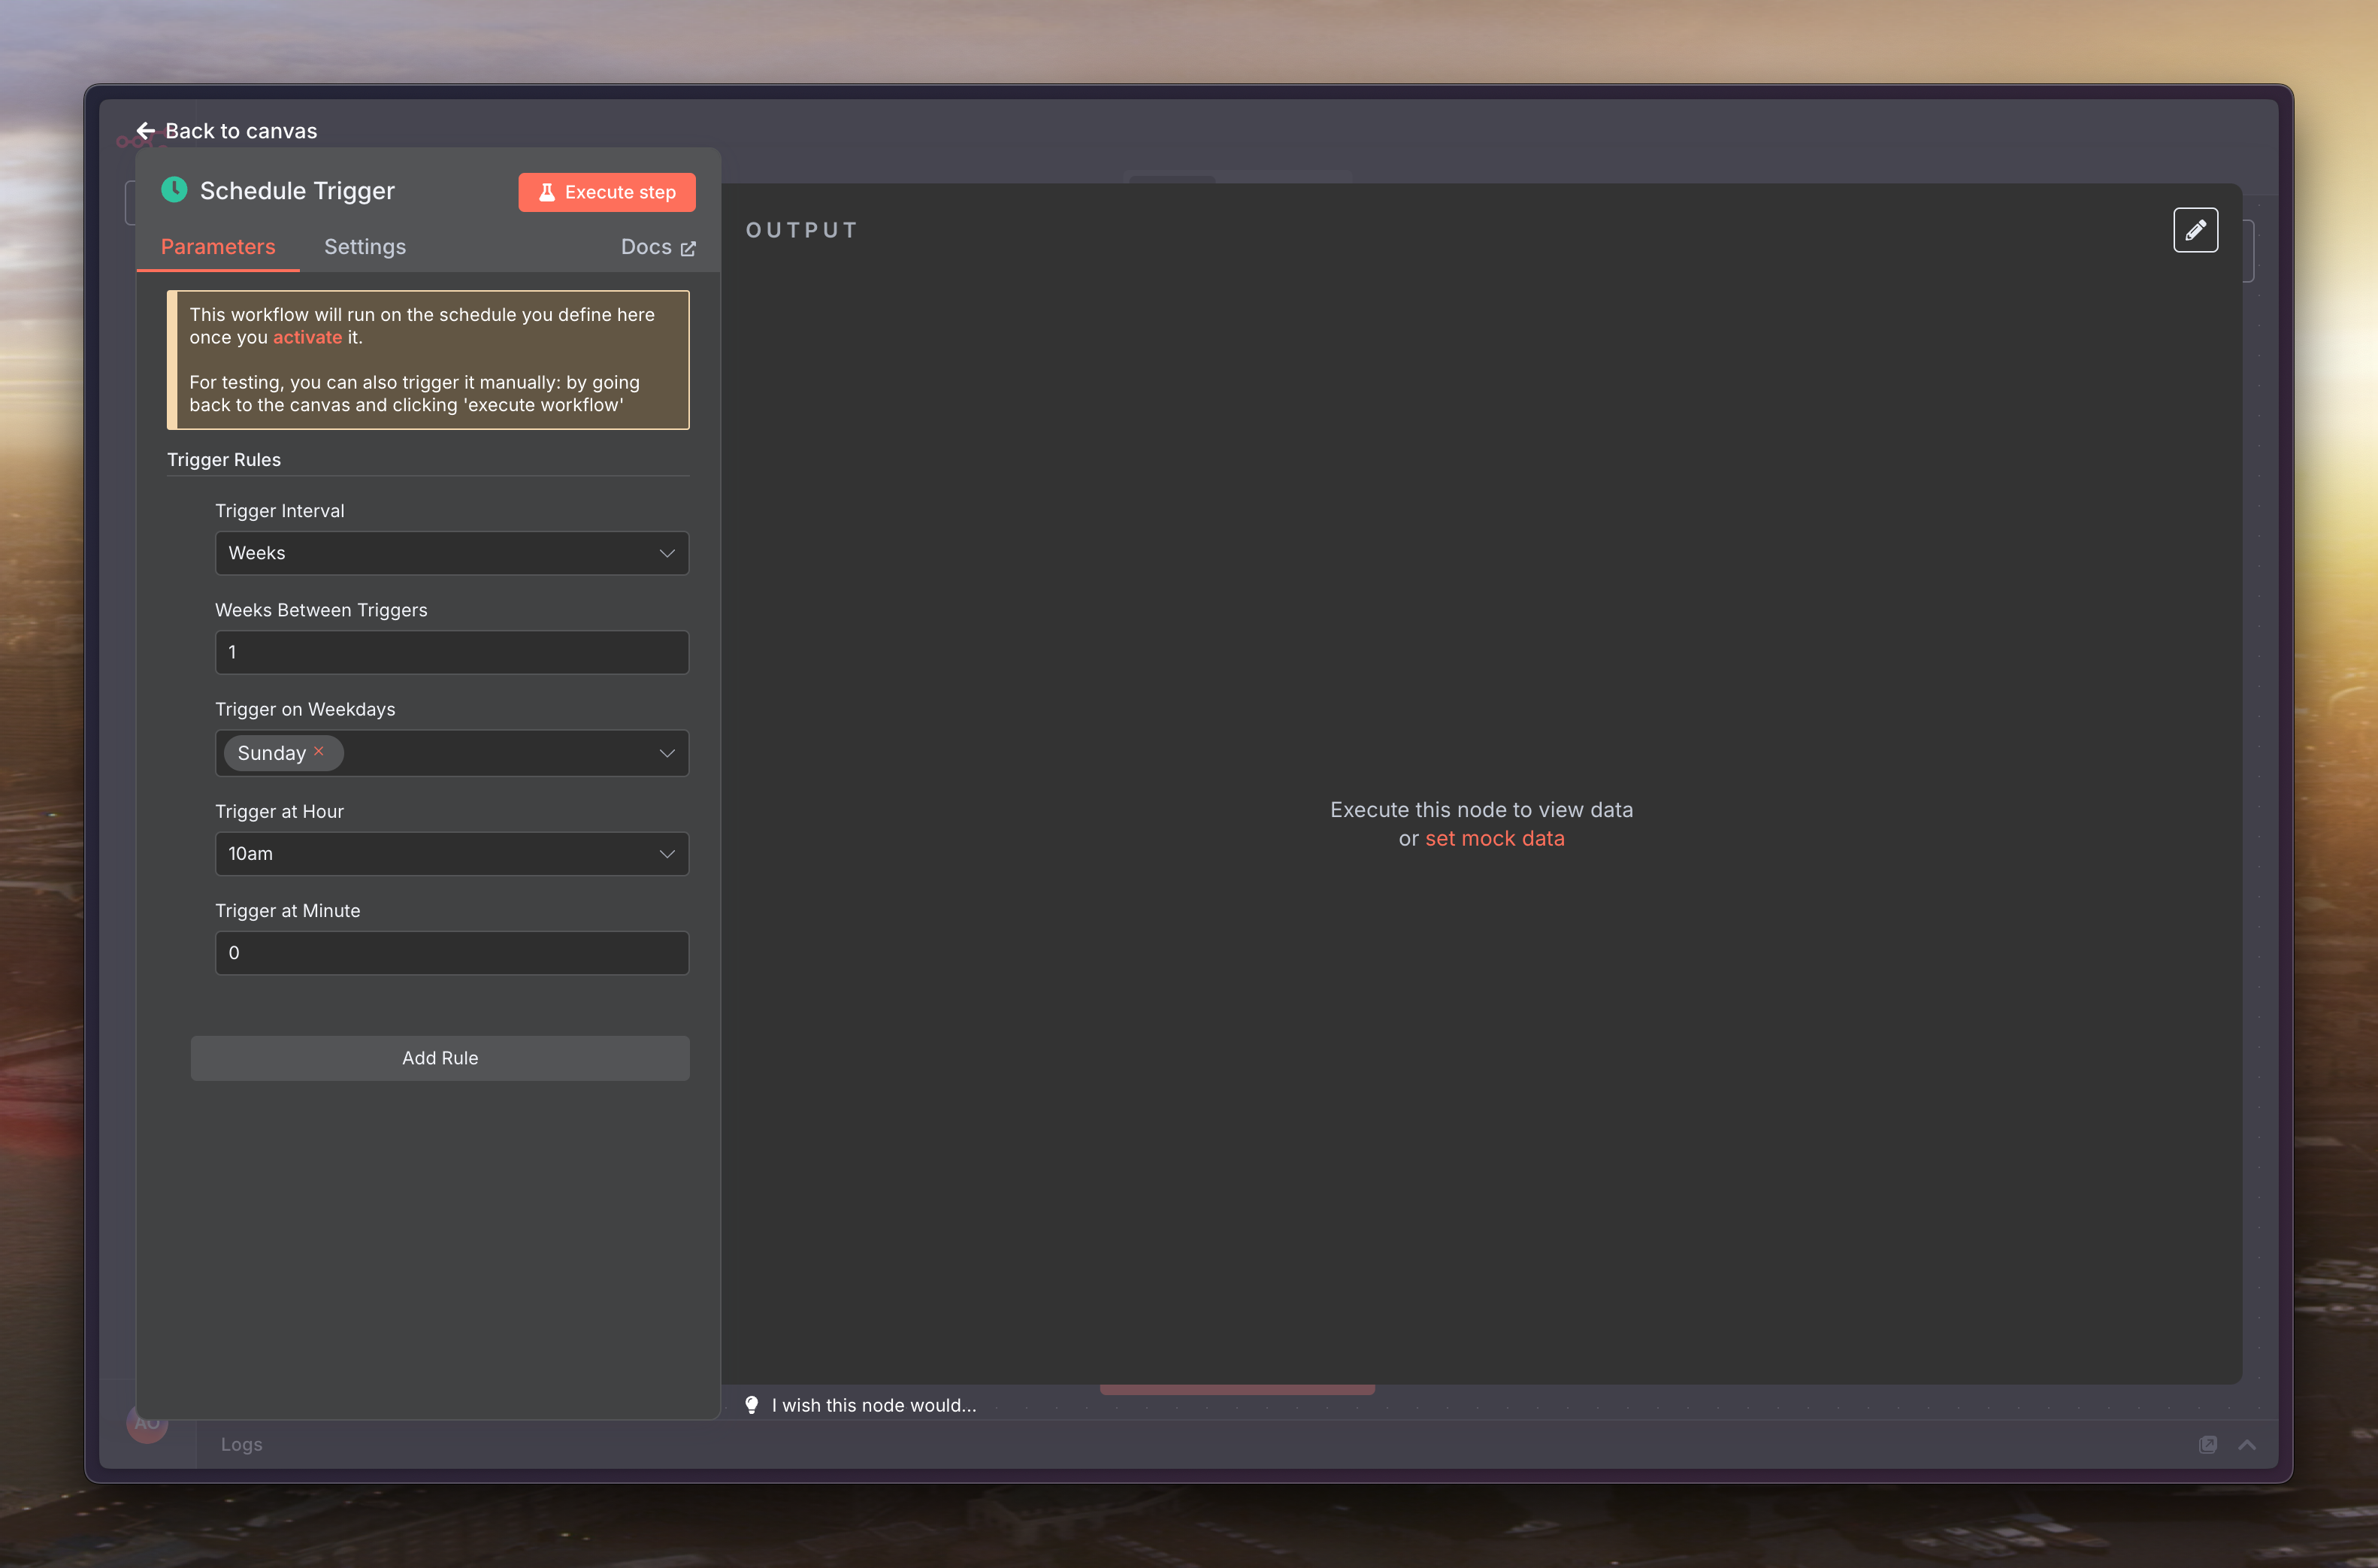
Task: Select the Parameters tab
Action: coord(218,247)
